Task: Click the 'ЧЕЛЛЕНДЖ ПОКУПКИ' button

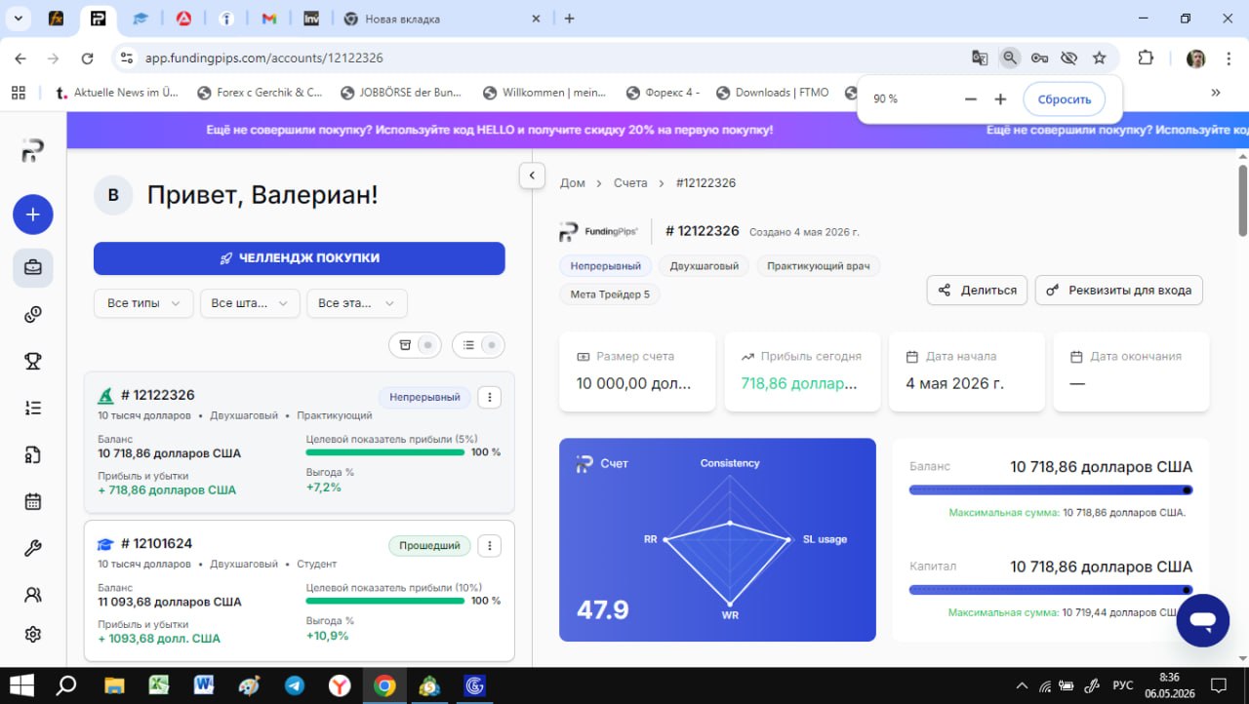Action: coord(300,258)
